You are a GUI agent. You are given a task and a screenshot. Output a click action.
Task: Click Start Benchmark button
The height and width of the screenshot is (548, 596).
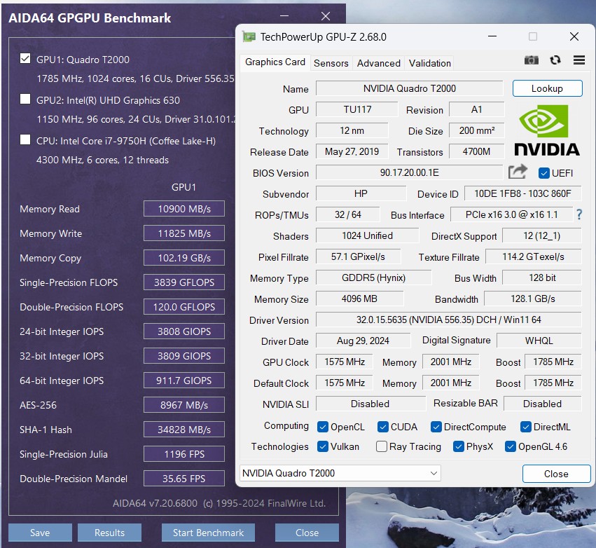(x=208, y=533)
